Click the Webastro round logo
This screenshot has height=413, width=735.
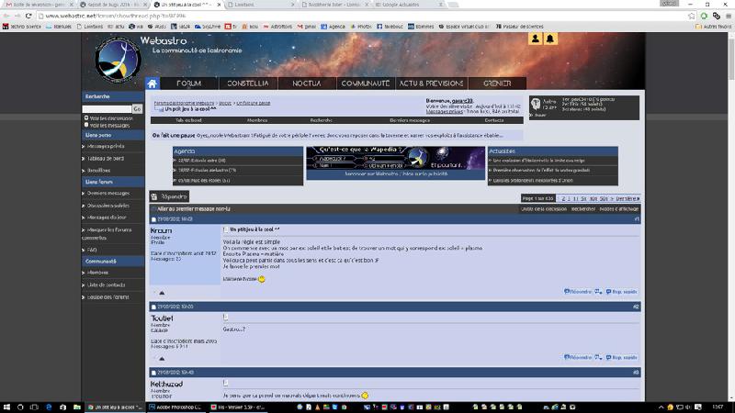(x=118, y=59)
